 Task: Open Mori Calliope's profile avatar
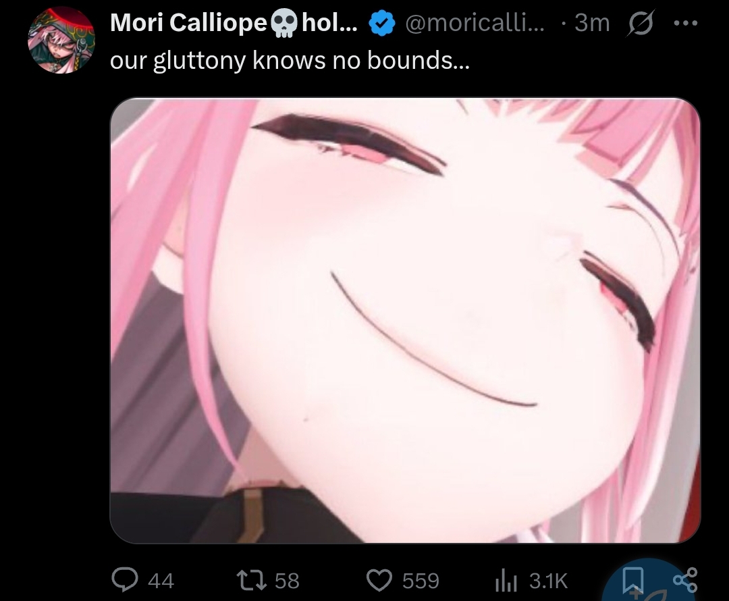pyautogui.click(x=61, y=40)
